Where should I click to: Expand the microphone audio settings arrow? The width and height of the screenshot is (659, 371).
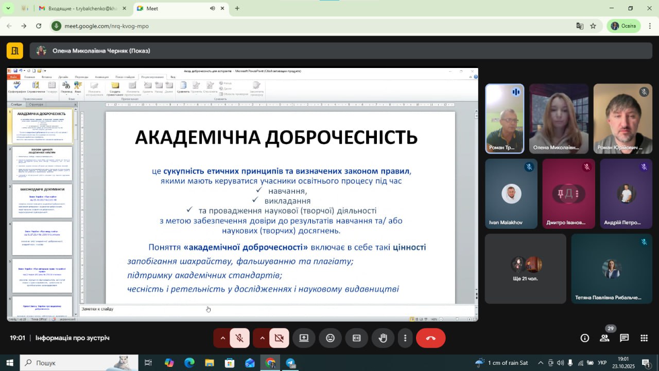(x=222, y=338)
